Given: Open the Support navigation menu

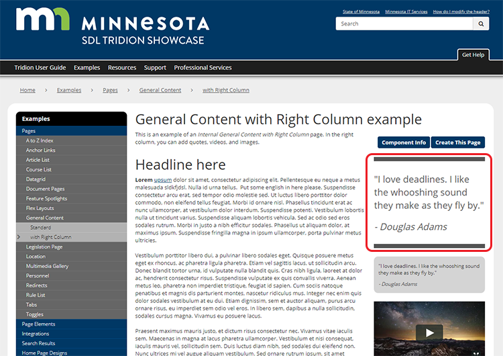Looking at the screenshot, I should (x=155, y=67).
